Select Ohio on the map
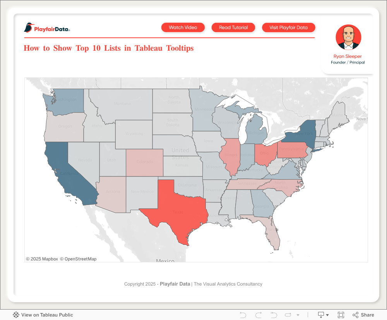The width and height of the screenshot is (387, 320). pyautogui.click(x=265, y=154)
